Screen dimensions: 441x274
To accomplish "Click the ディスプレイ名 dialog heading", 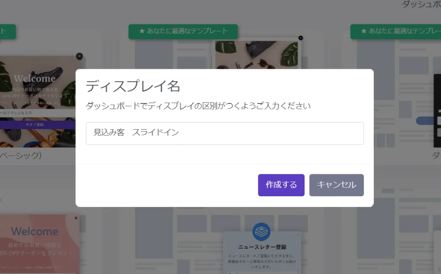I will (x=133, y=86).
